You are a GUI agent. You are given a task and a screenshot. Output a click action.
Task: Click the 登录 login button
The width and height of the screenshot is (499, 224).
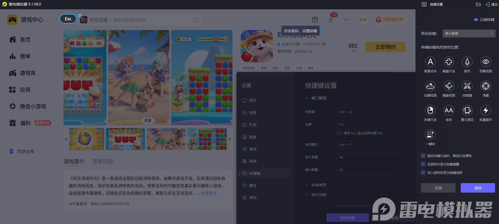[x=363, y=20]
